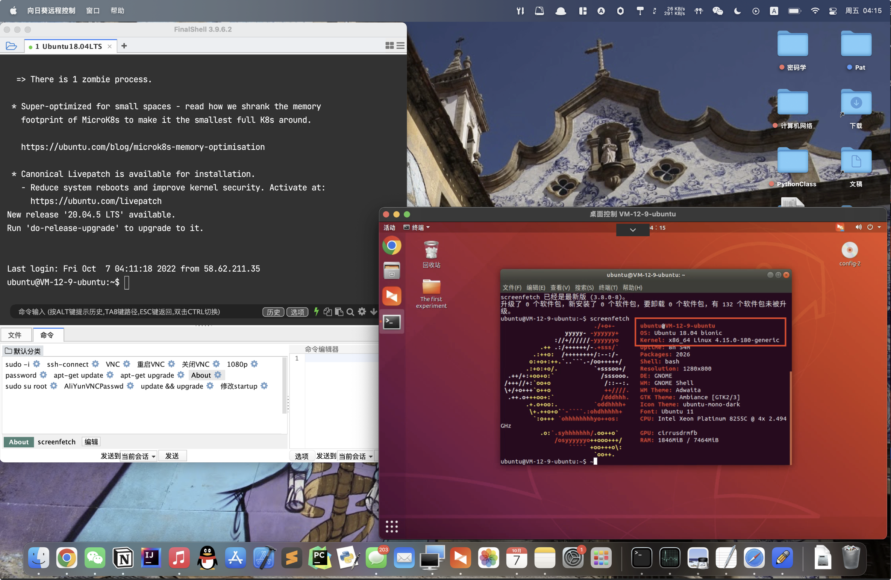Click the Ubuntu volume icon in top bar
This screenshot has width=891, height=580.
858,227
